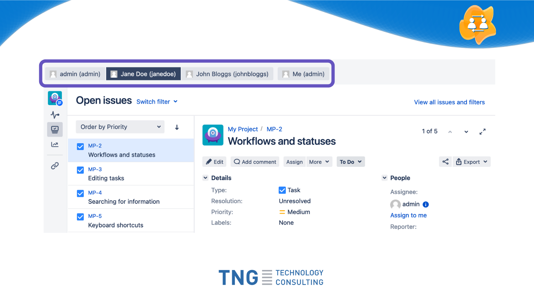Open the MP-2 issue key in list
Screen dimensions: 534x299
[x=95, y=146]
